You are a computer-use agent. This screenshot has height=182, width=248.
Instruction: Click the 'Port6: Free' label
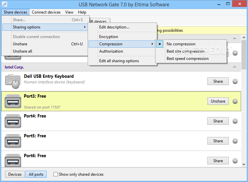(35, 156)
